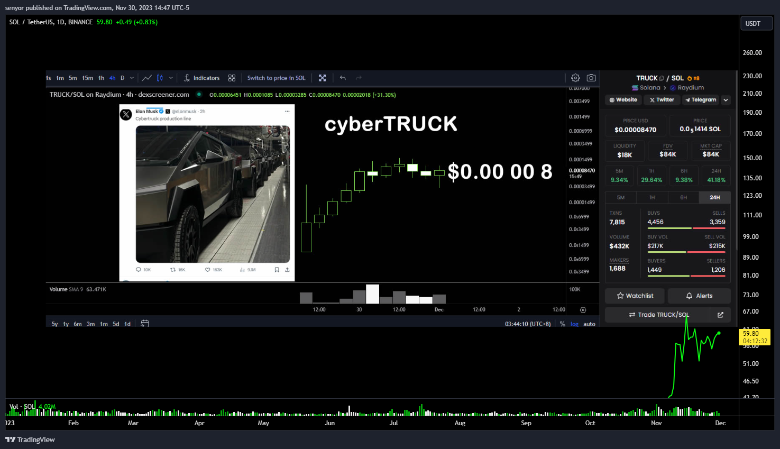The width and height of the screenshot is (780, 449).
Task: Toggle log scale mode
Action: click(x=574, y=324)
